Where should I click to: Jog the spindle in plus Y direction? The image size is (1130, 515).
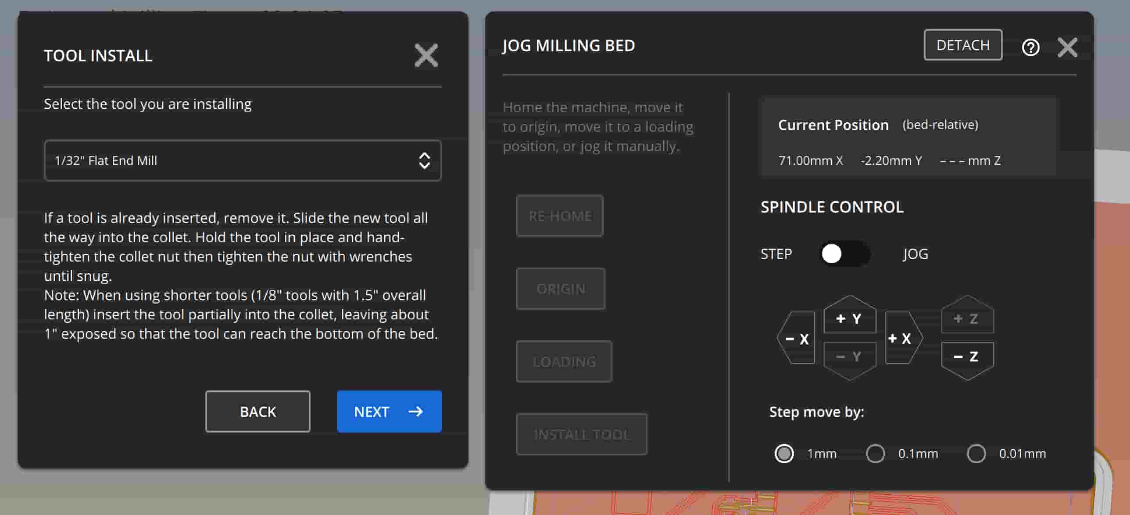click(849, 318)
